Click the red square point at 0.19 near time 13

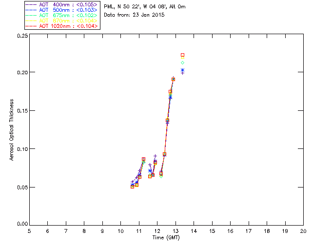pos(174,80)
